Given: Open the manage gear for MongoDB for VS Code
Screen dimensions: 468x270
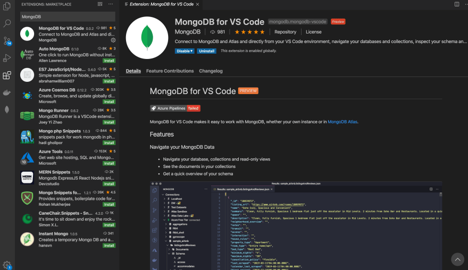Looking at the screenshot, I should point(113,40).
